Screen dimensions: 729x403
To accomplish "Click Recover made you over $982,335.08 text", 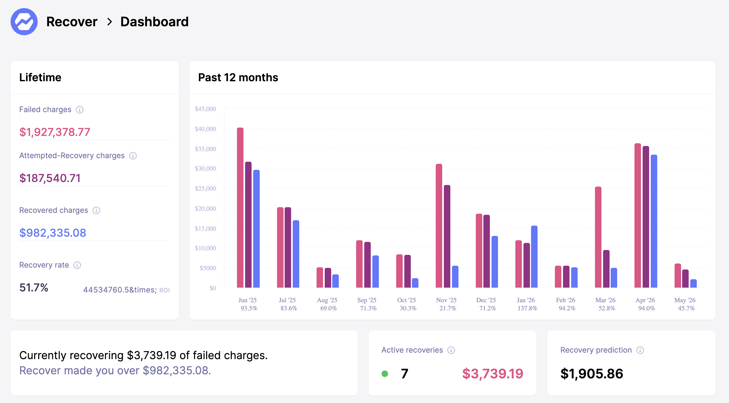I will pos(115,370).
